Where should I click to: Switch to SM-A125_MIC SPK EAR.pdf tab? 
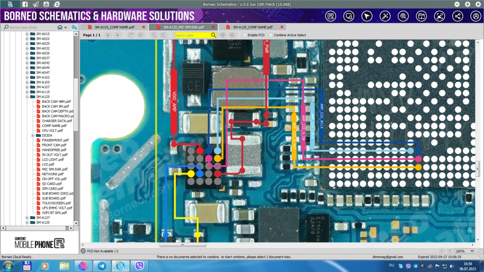point(183,27)
